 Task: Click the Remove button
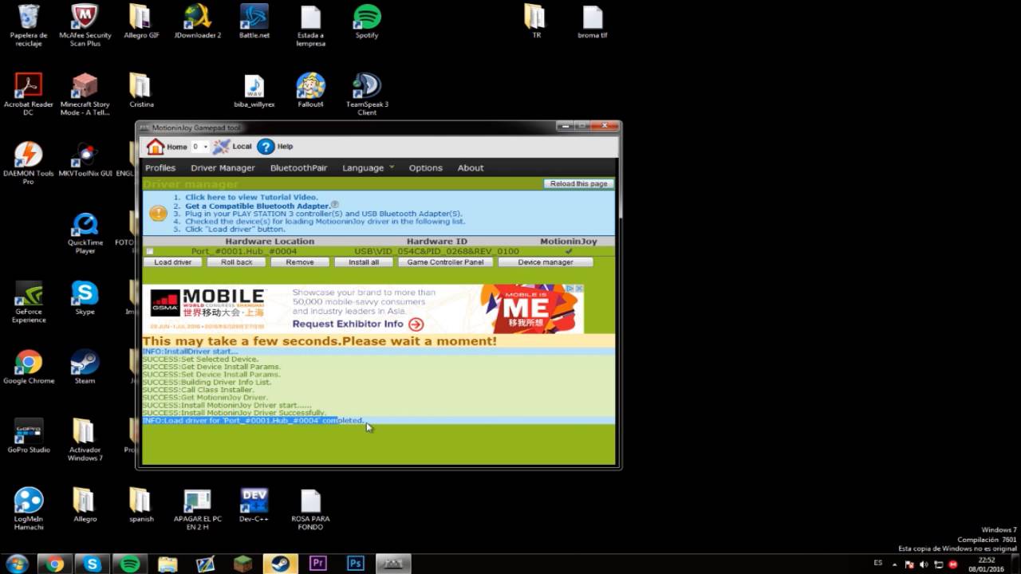point(300,261)
